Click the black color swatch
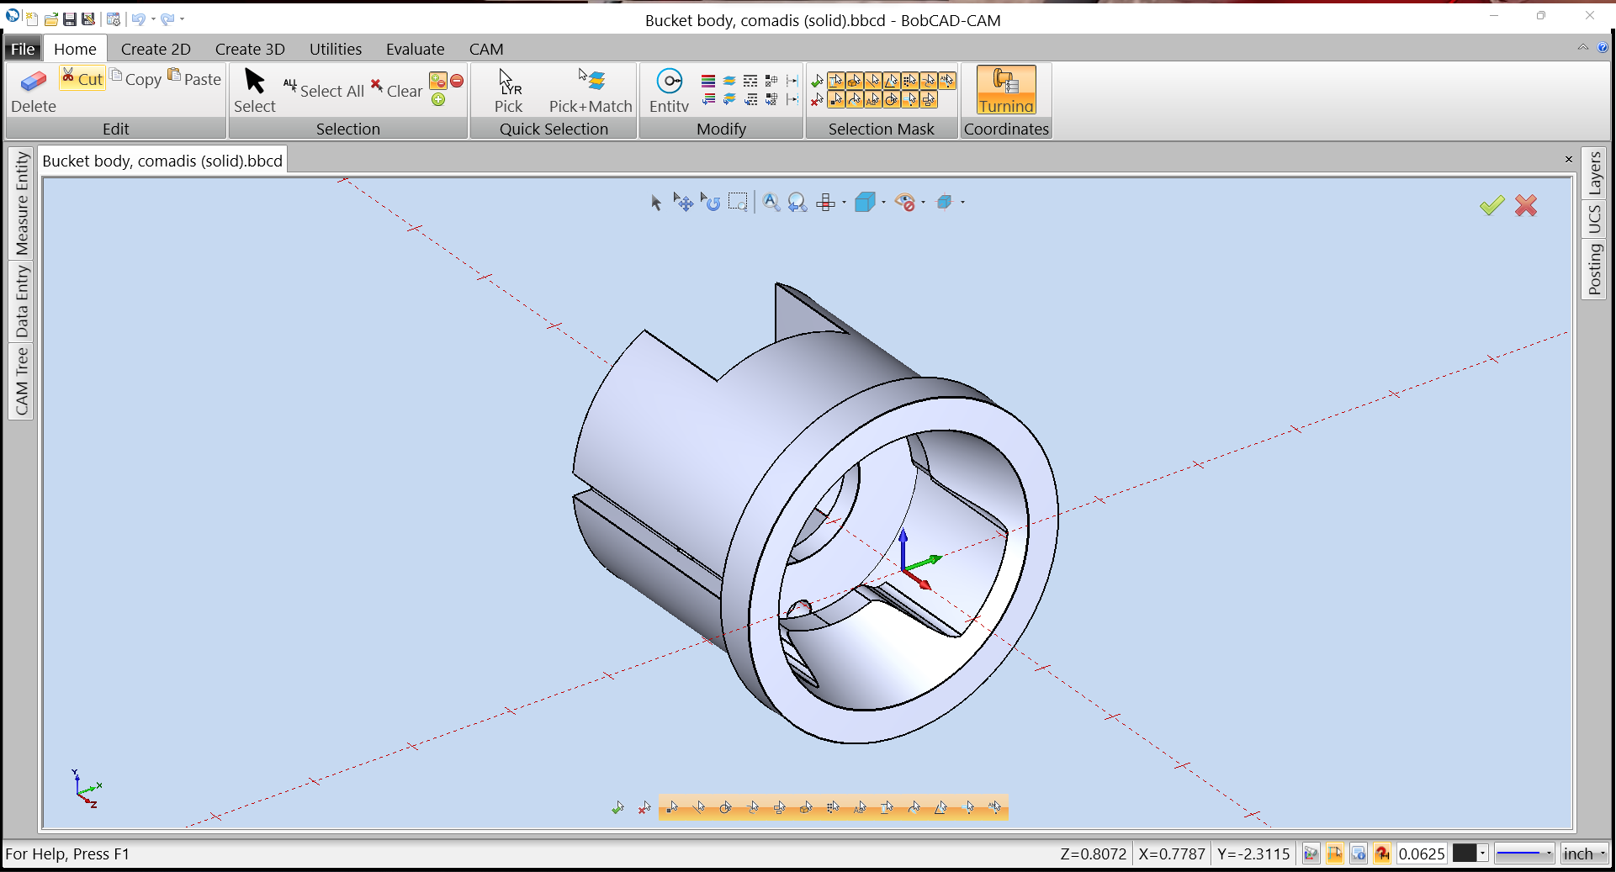The width and height of the screenshot is (1616, 872). (1465, 854)
